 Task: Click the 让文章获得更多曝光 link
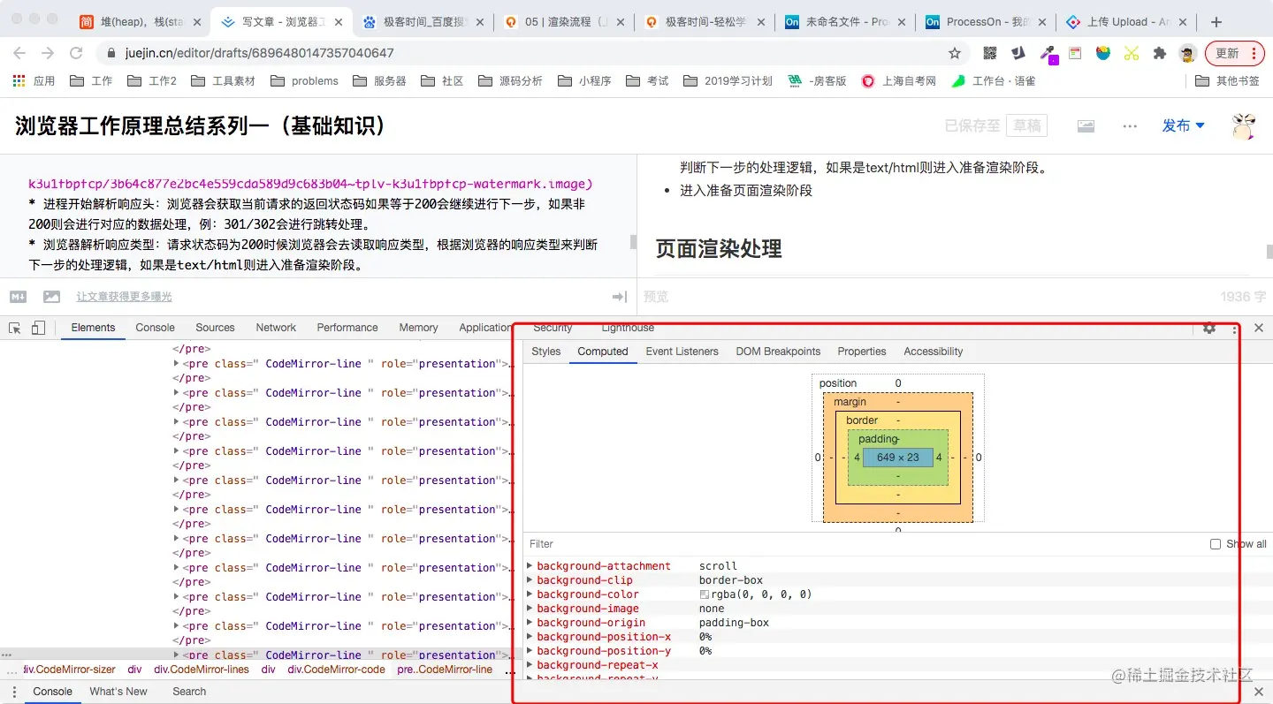[x=124, y=297]
